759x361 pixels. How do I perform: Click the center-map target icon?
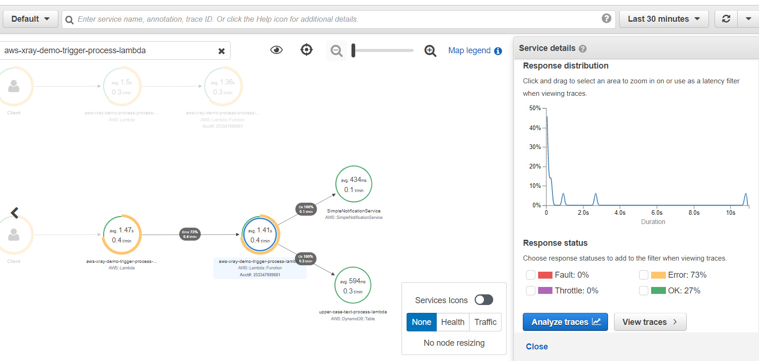[x=307, y=50]
